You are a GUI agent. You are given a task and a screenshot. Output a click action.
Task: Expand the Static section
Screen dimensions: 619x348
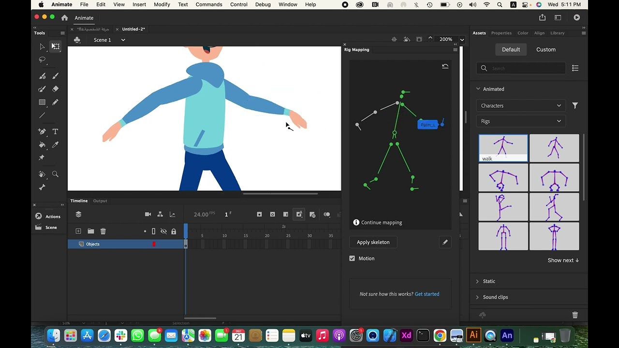(477, 281)
